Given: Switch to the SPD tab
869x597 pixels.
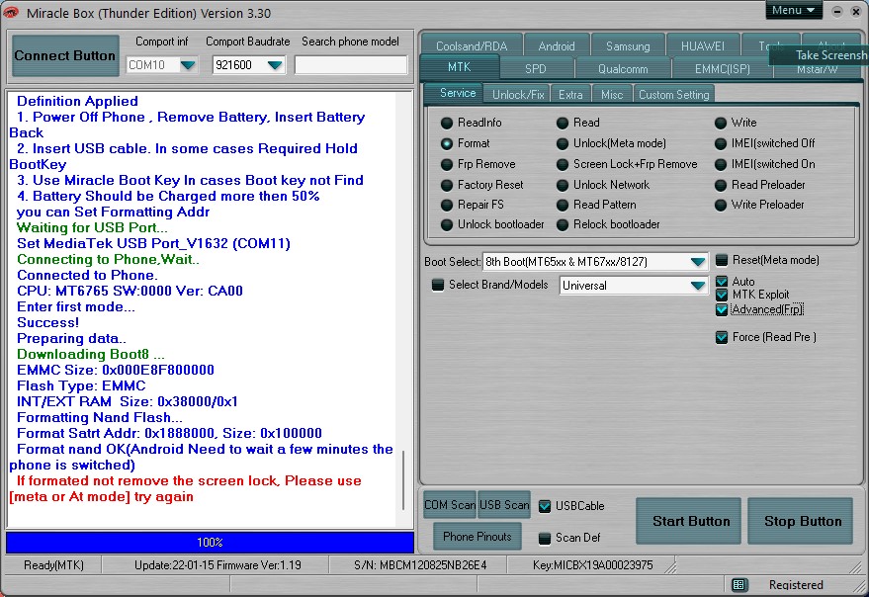Looking at the screenshot, I should coord(536,69).
